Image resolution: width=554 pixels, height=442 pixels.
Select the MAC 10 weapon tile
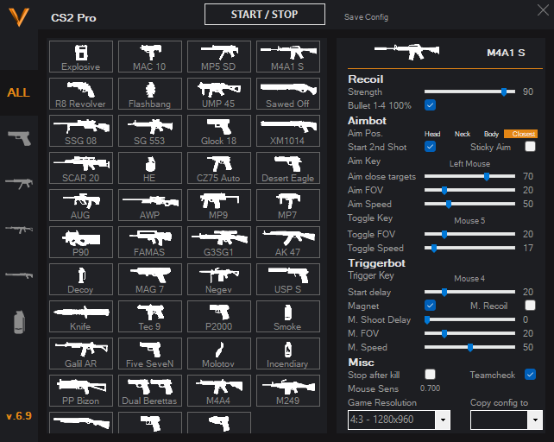[150, 57]
